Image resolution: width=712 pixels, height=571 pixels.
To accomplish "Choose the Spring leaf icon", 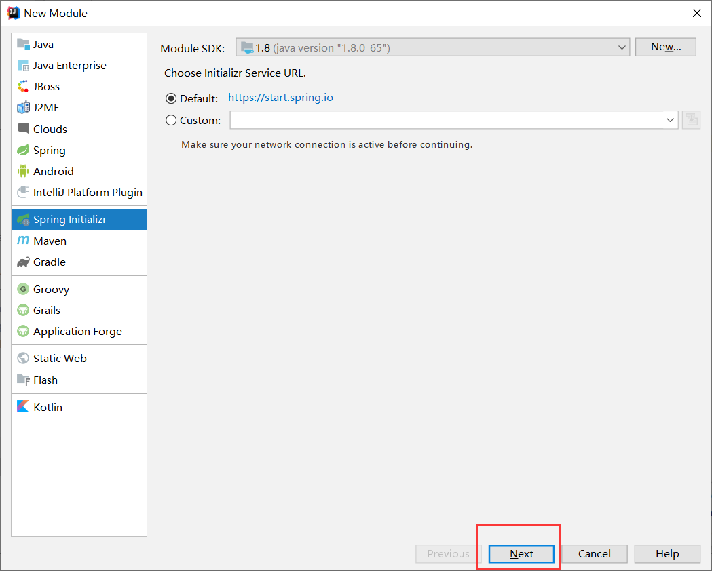I will [23, 150].
